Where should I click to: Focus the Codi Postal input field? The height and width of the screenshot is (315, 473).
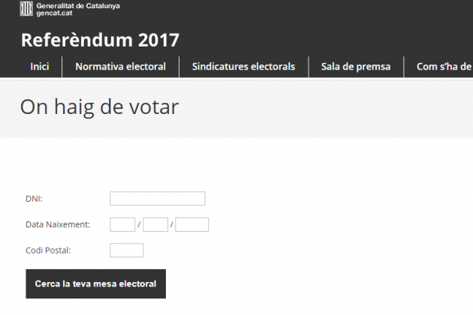126,250
